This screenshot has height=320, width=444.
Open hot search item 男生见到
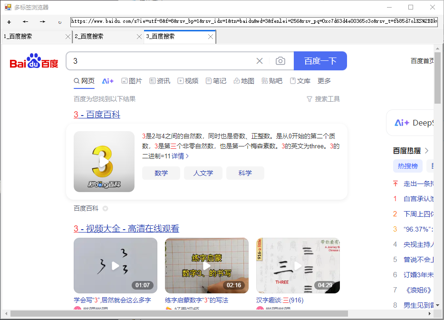tap(418, 305)
